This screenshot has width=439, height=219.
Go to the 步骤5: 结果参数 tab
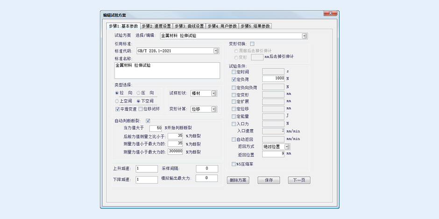[255, 26]
